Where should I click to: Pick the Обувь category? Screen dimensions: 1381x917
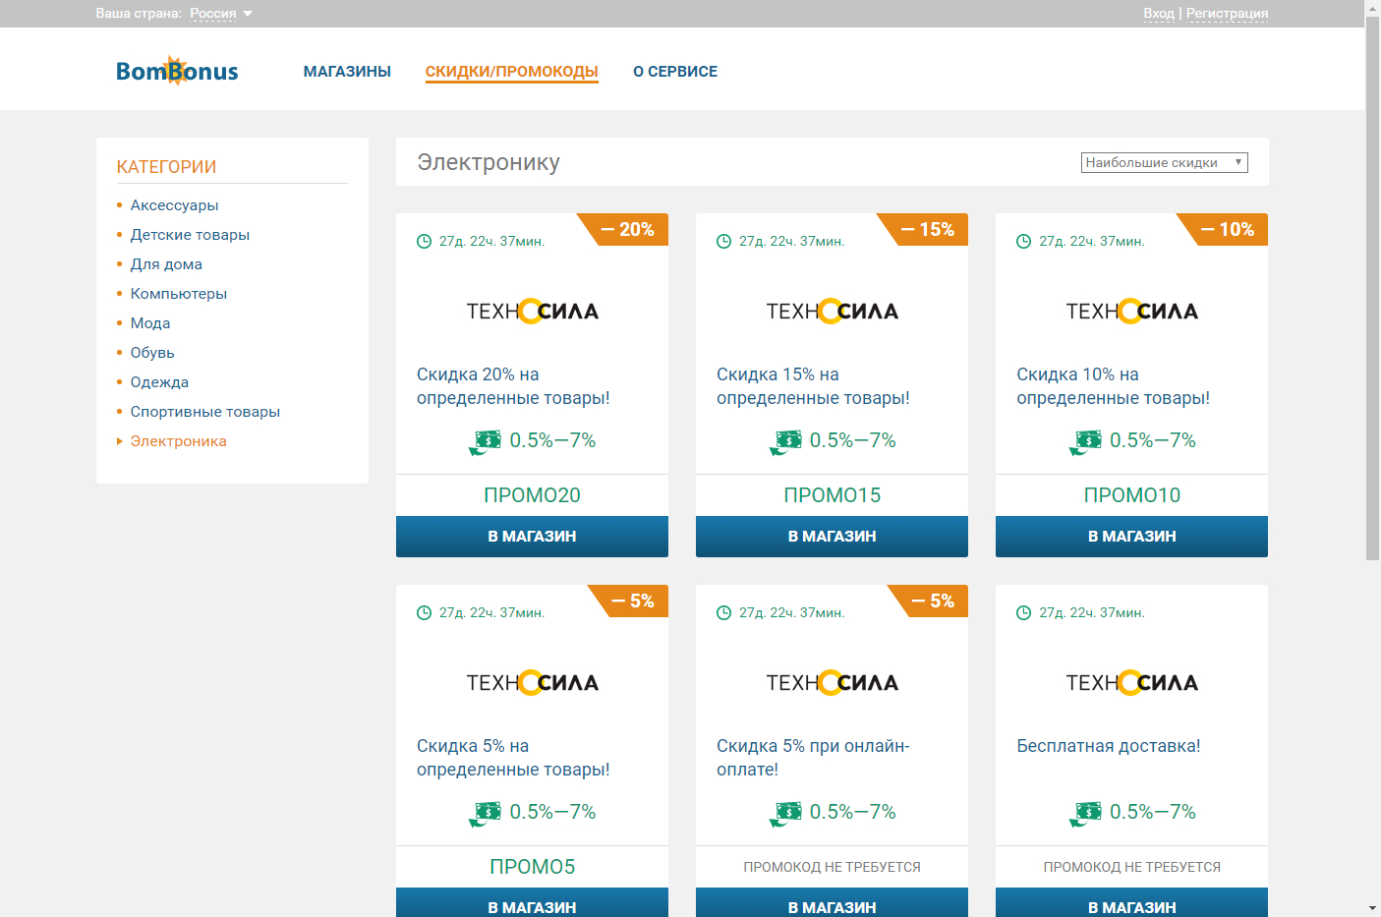[x=152, y=353]
